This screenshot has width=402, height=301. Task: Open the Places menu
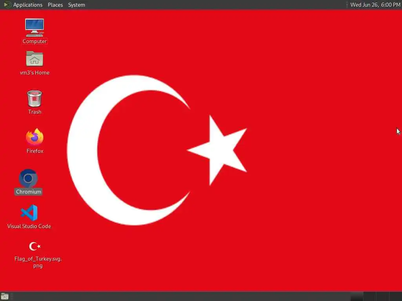[55, 5]
